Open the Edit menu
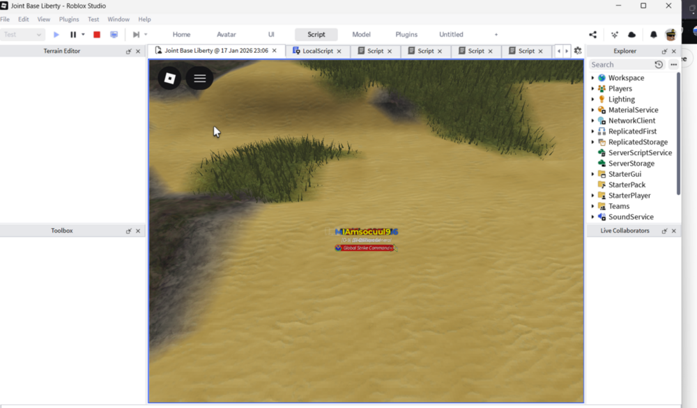The height and width of the screenshot is (408, 697). coord(24,19)
